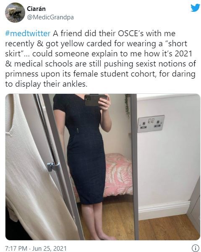Open Ciarán's profile avatar picture
Screen dimensions: 201x252
(15, 13)
